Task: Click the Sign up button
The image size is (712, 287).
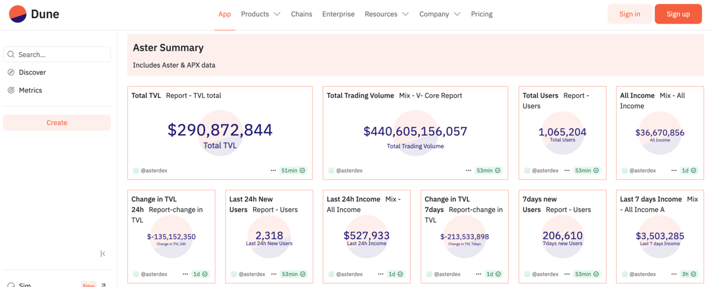Action: [678, 14]
